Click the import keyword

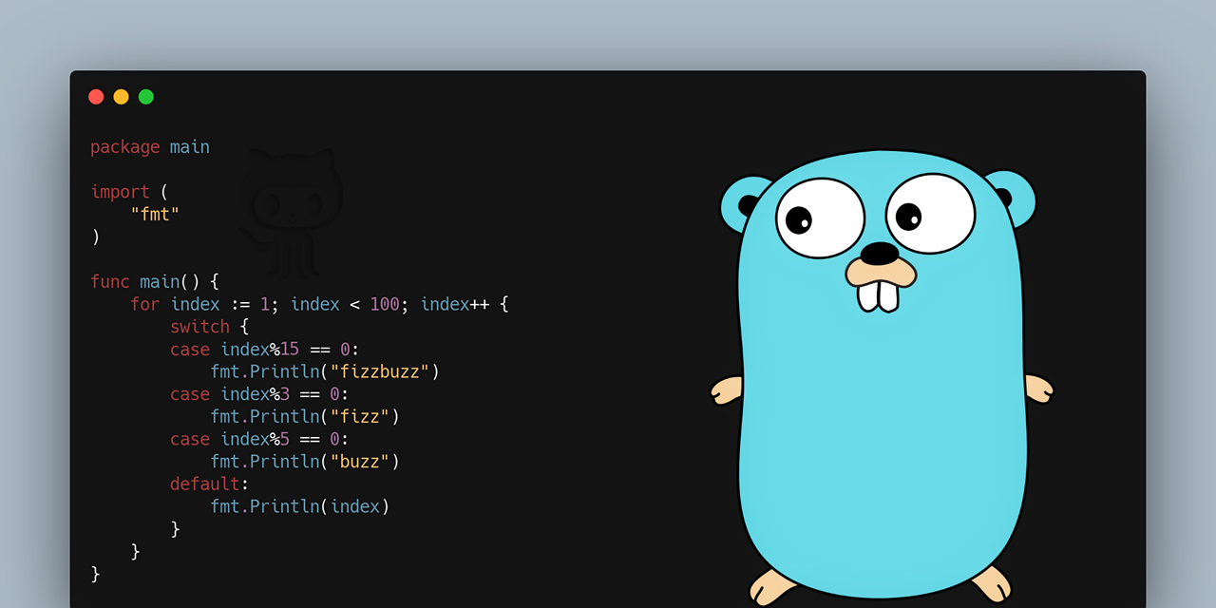120,192
